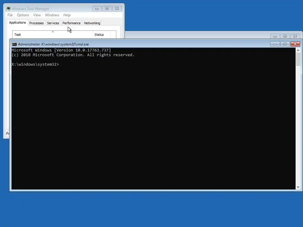Sort by the Task column header
Viewport: 303px width, 227px height.
click(x=53, y=35)
